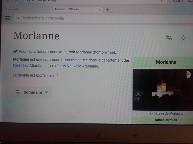Screen dimensions: 193x144
Task: Follow the gentilé link
Action: point(23,75)
